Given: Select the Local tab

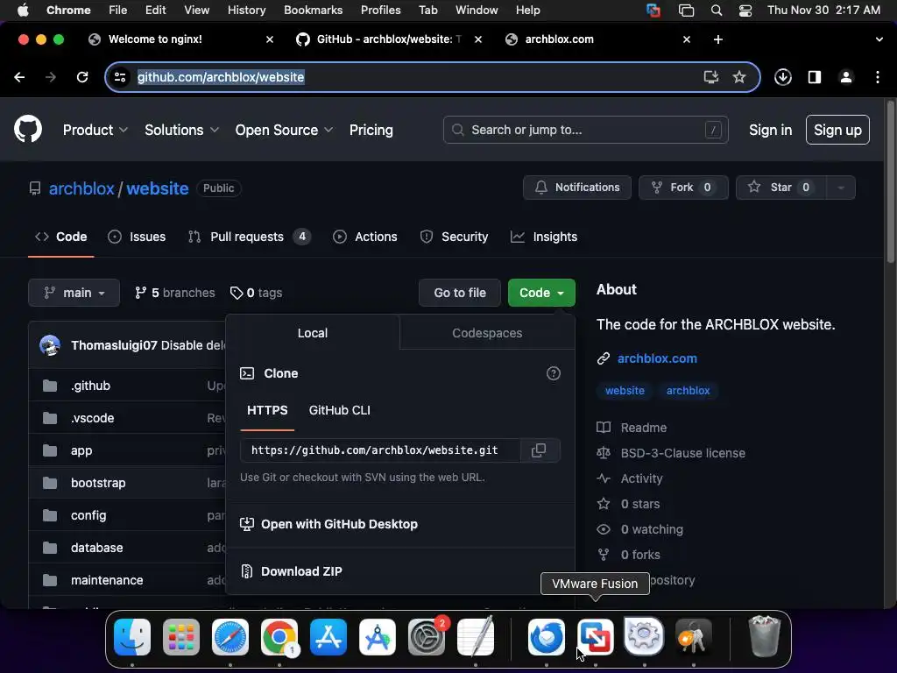Looking at the screenshot, I should tap(313, 333).
